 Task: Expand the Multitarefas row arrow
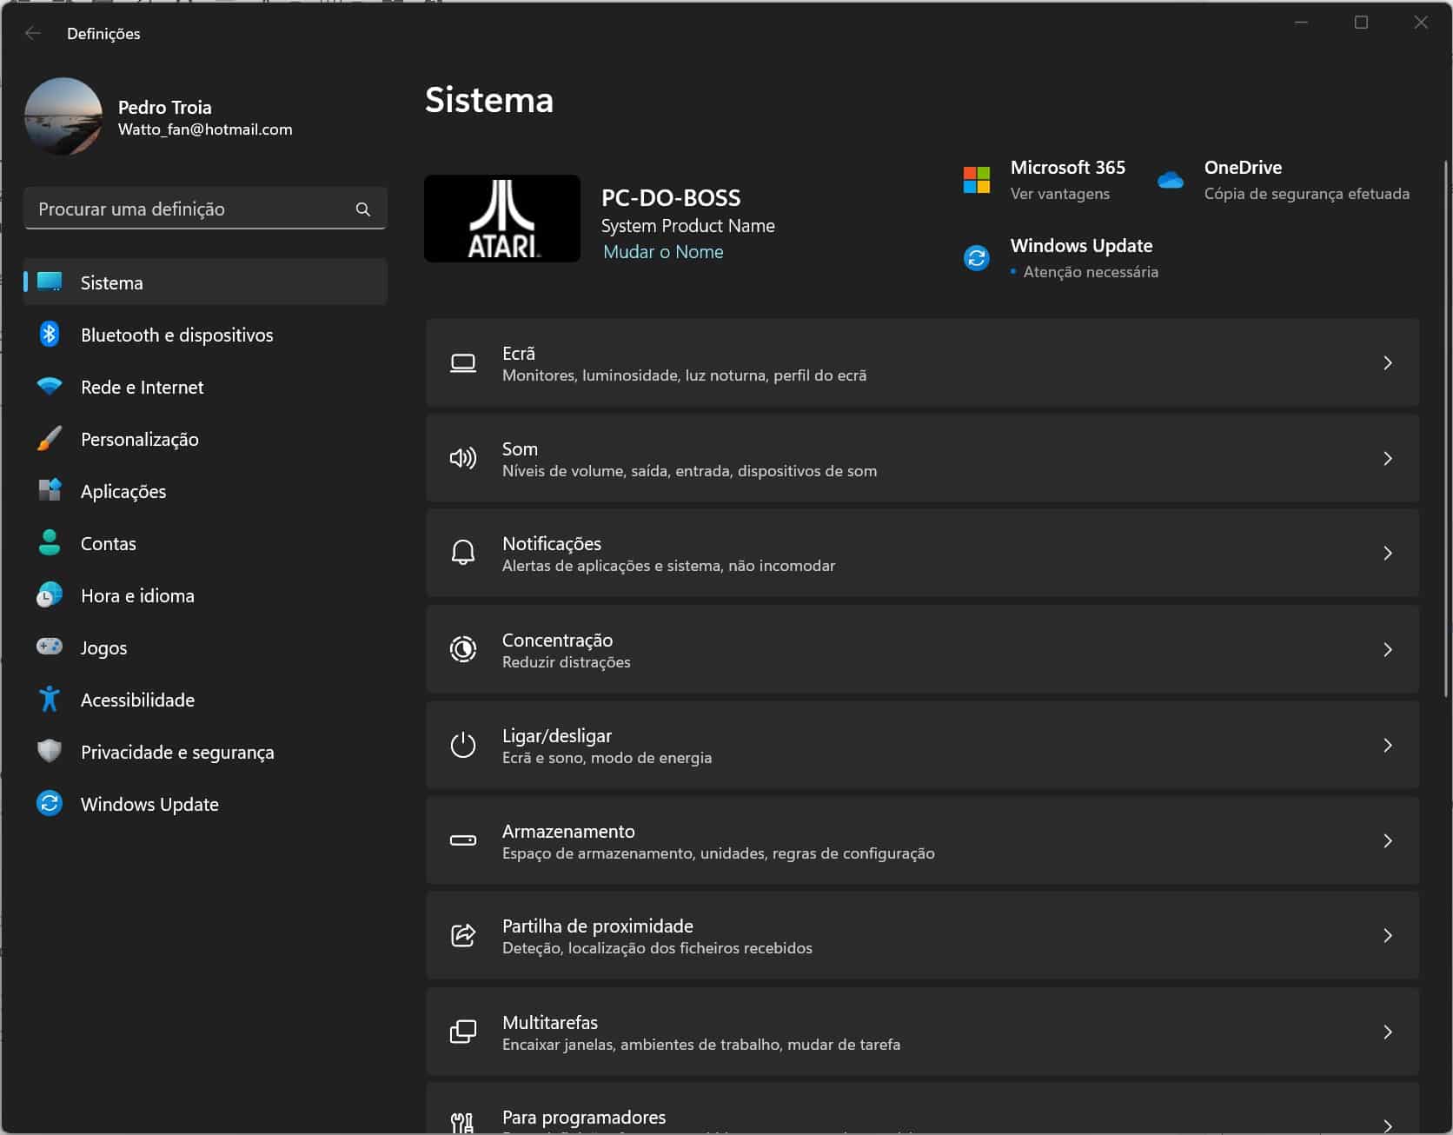tap(1387, 1032)
